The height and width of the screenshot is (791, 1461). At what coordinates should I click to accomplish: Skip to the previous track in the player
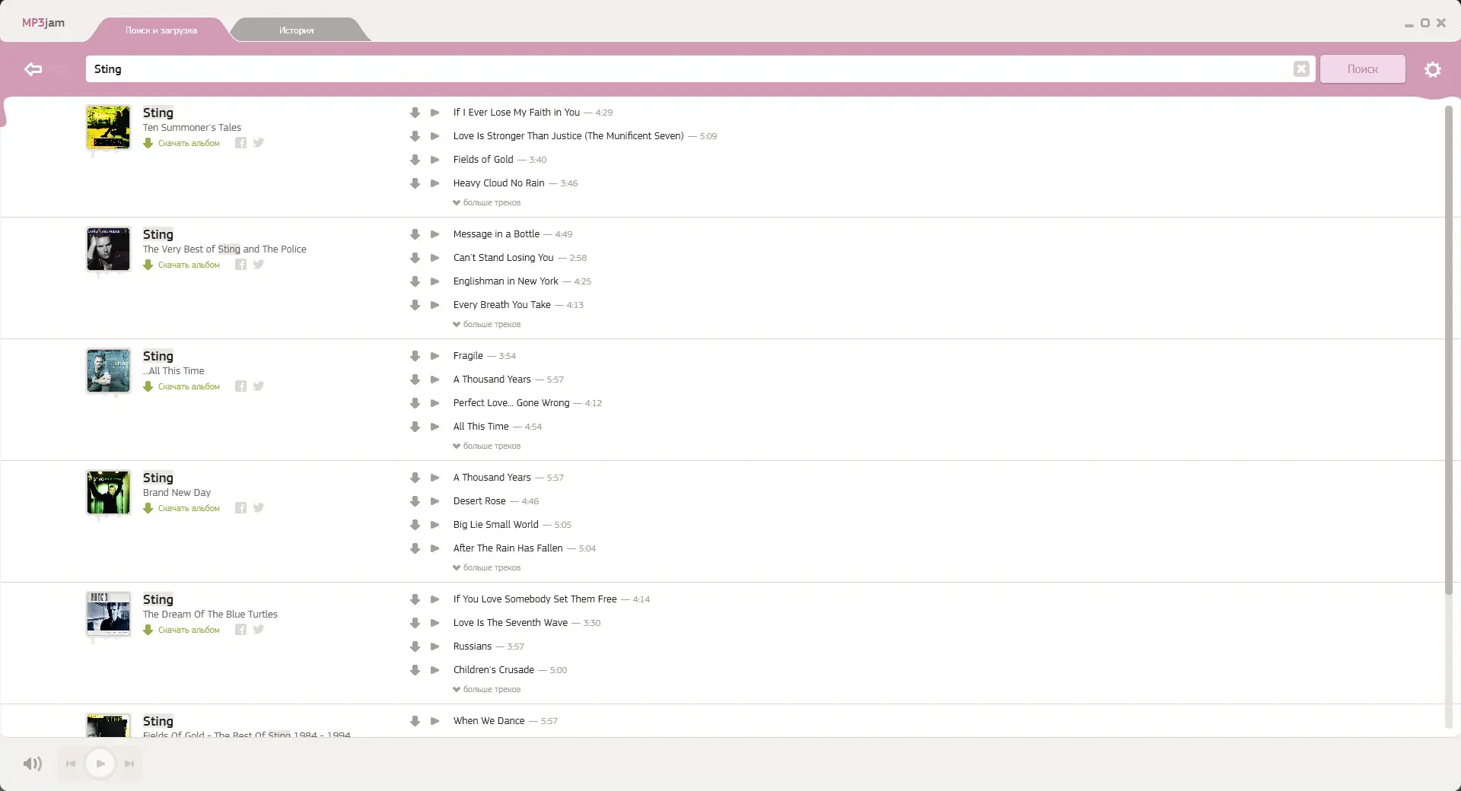pos(71,764)
